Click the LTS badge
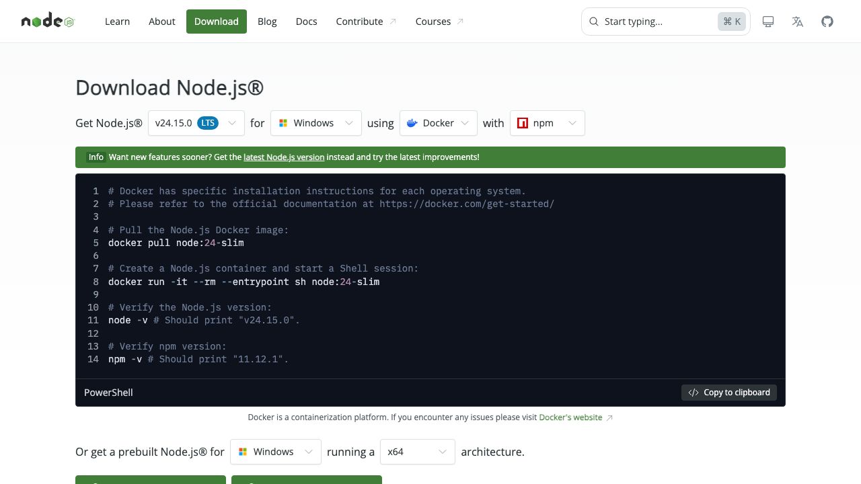Screen dimensions: 861x484 pyautogui.click(x=209, y=123)
